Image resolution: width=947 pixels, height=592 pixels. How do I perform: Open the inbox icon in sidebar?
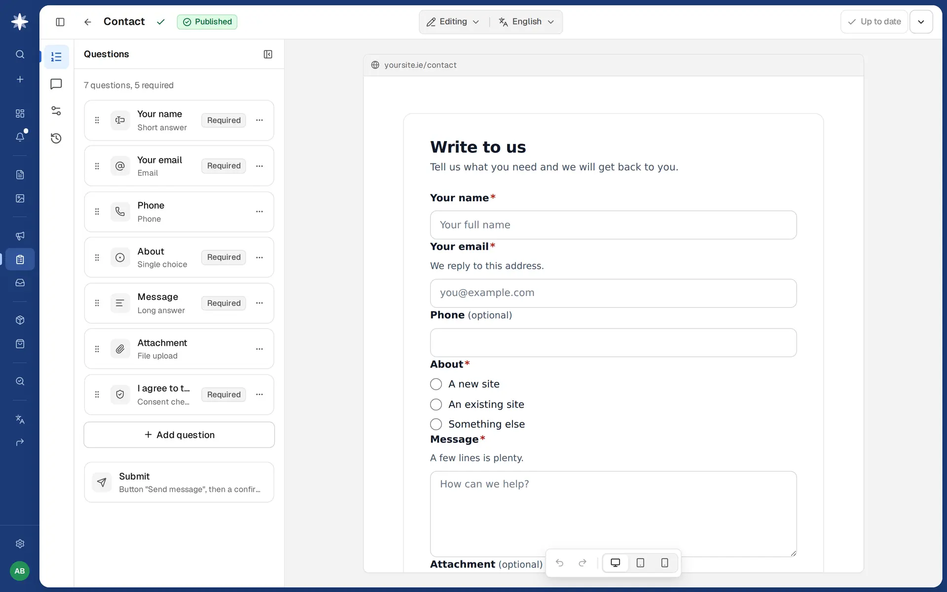pyautogui.click(x=20, y=283)
